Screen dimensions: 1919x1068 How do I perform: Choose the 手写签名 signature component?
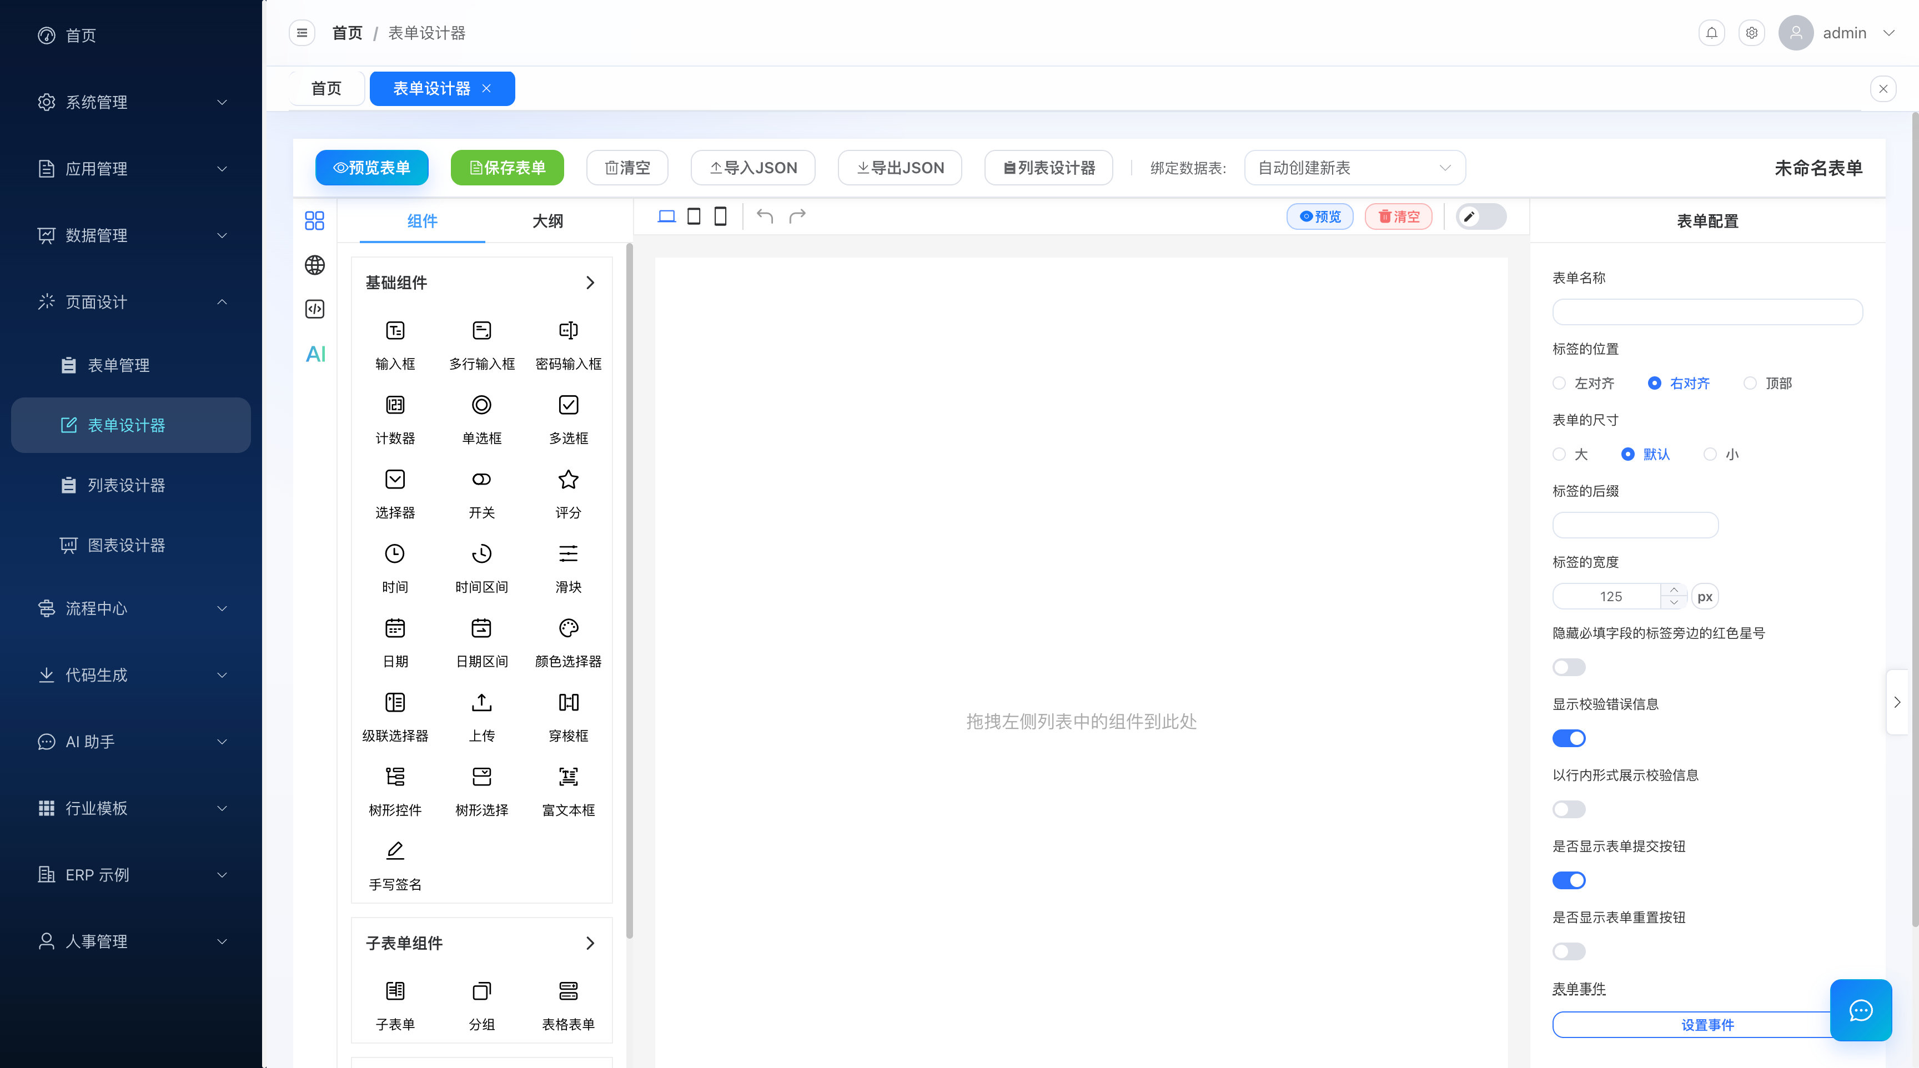click(395, 866)
